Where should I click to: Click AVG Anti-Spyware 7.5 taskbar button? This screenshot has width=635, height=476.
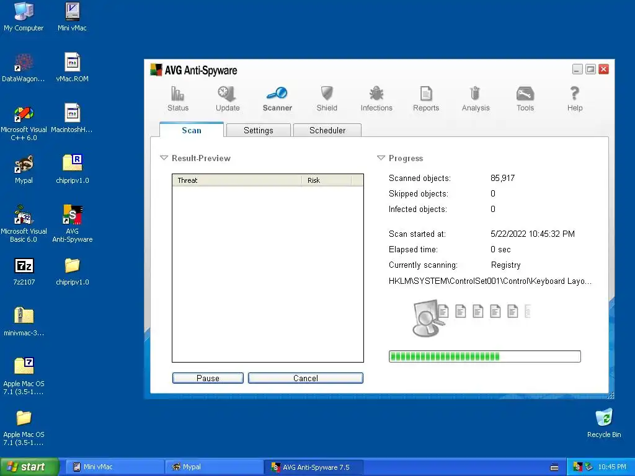(314, 467)
